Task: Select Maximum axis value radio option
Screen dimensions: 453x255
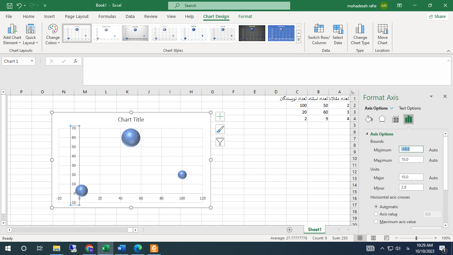Action: click(x=376, y=221)
